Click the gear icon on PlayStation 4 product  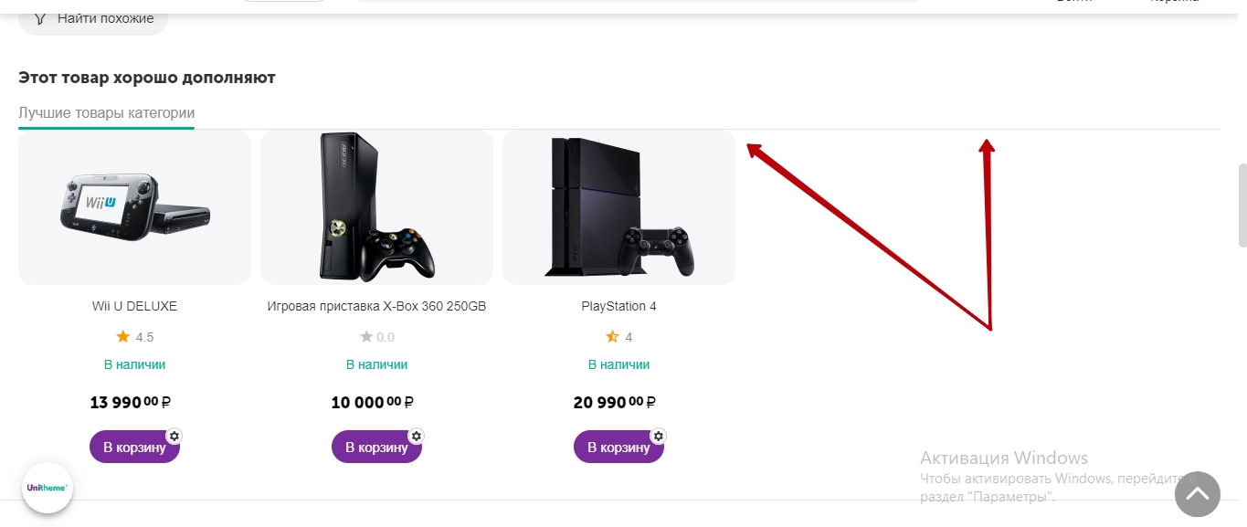coord(659,436)
